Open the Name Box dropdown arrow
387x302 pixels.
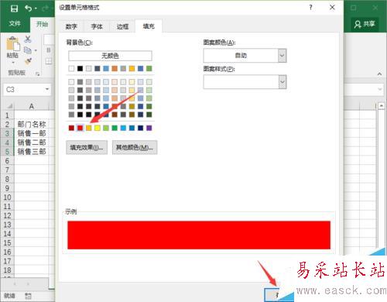click(47, 89)
